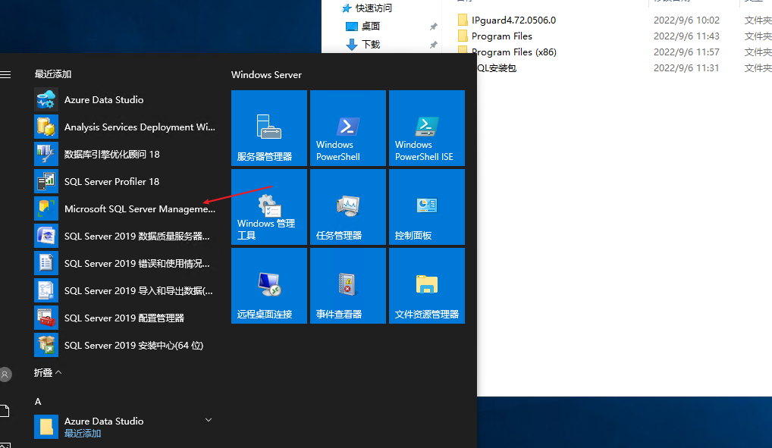Click SQL Server 2019 数据质量服务器 icon
The width and height of the screenshot is (772, 448).
(x=46, y=237)
